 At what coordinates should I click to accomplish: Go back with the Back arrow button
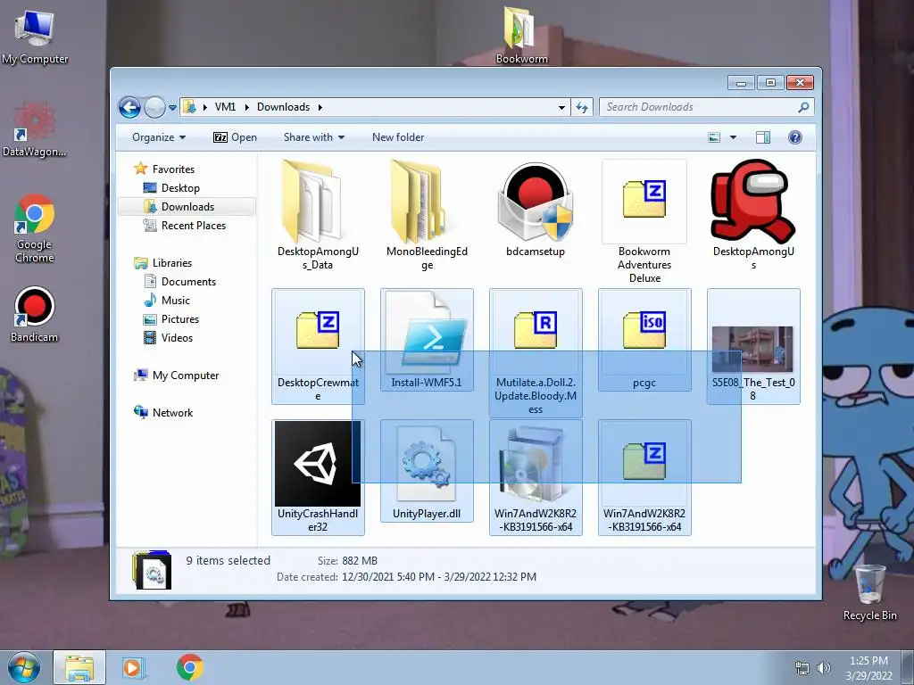click(x=129, y=107)
